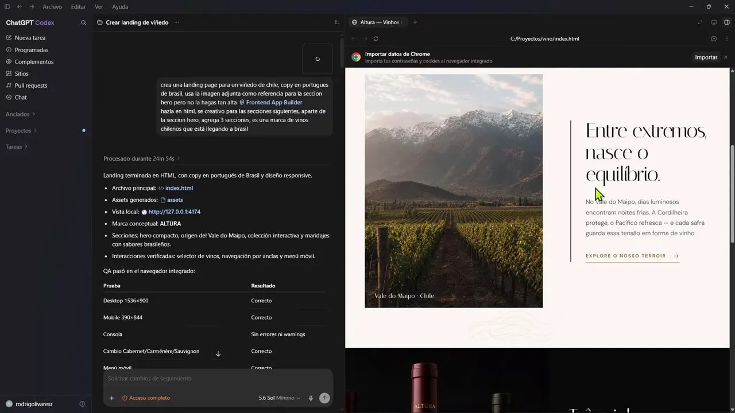Image resolution: width=735 pixels, height=413 pixels.
Task: Click the send arrow button
Action: coord(324,398)
